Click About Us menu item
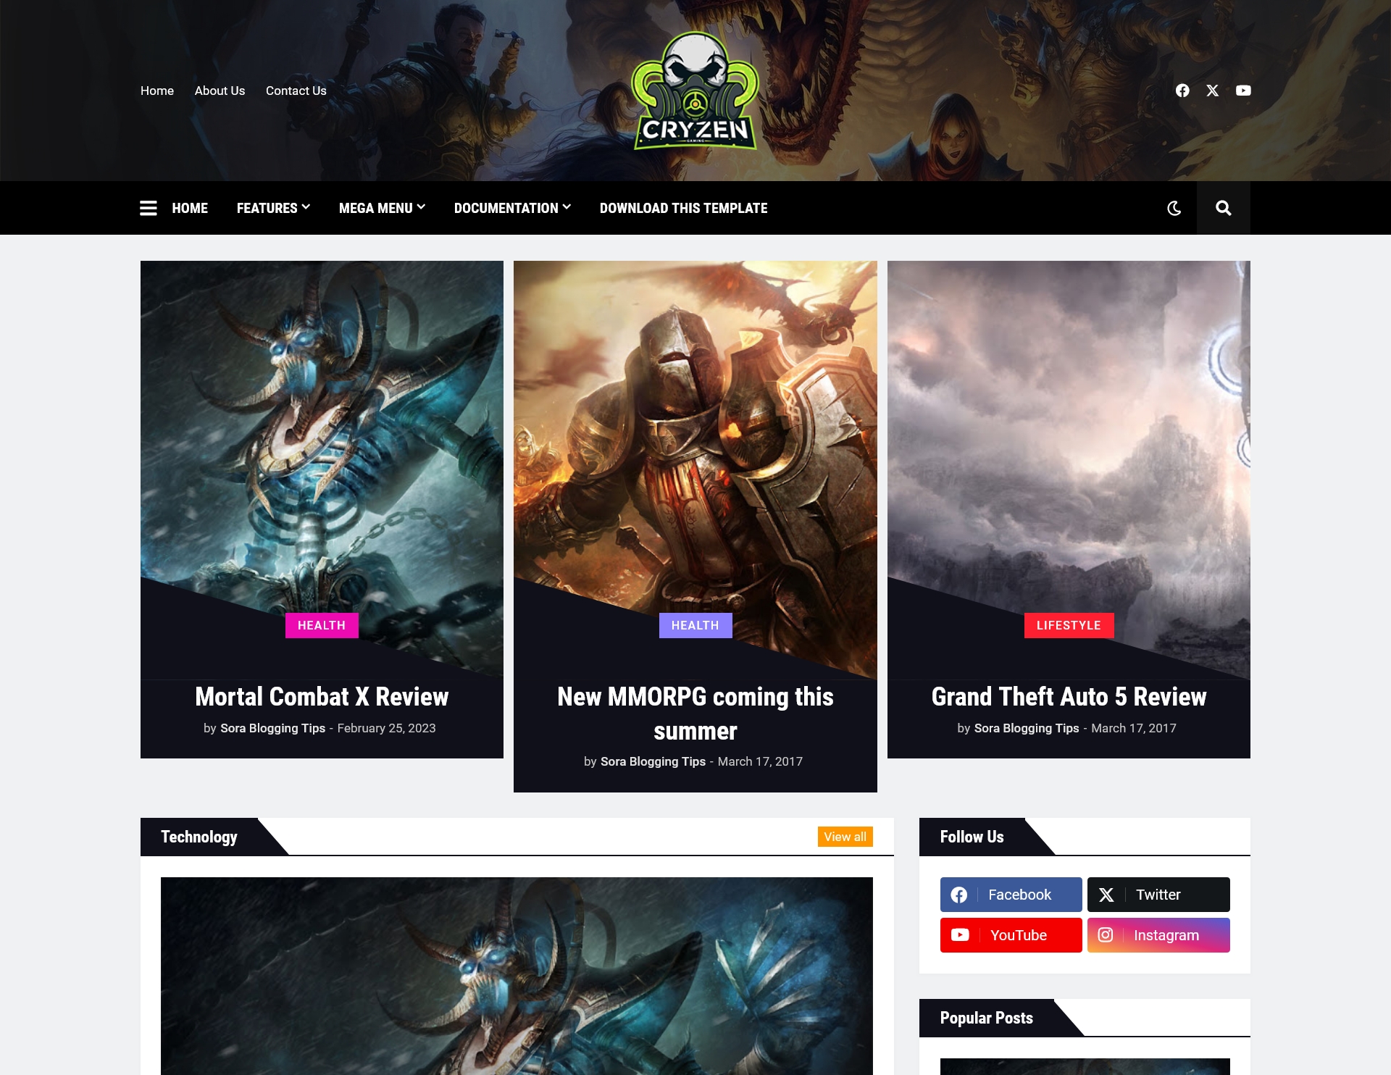This screenshot has width=1391, height=1075. tap(219, 91)
